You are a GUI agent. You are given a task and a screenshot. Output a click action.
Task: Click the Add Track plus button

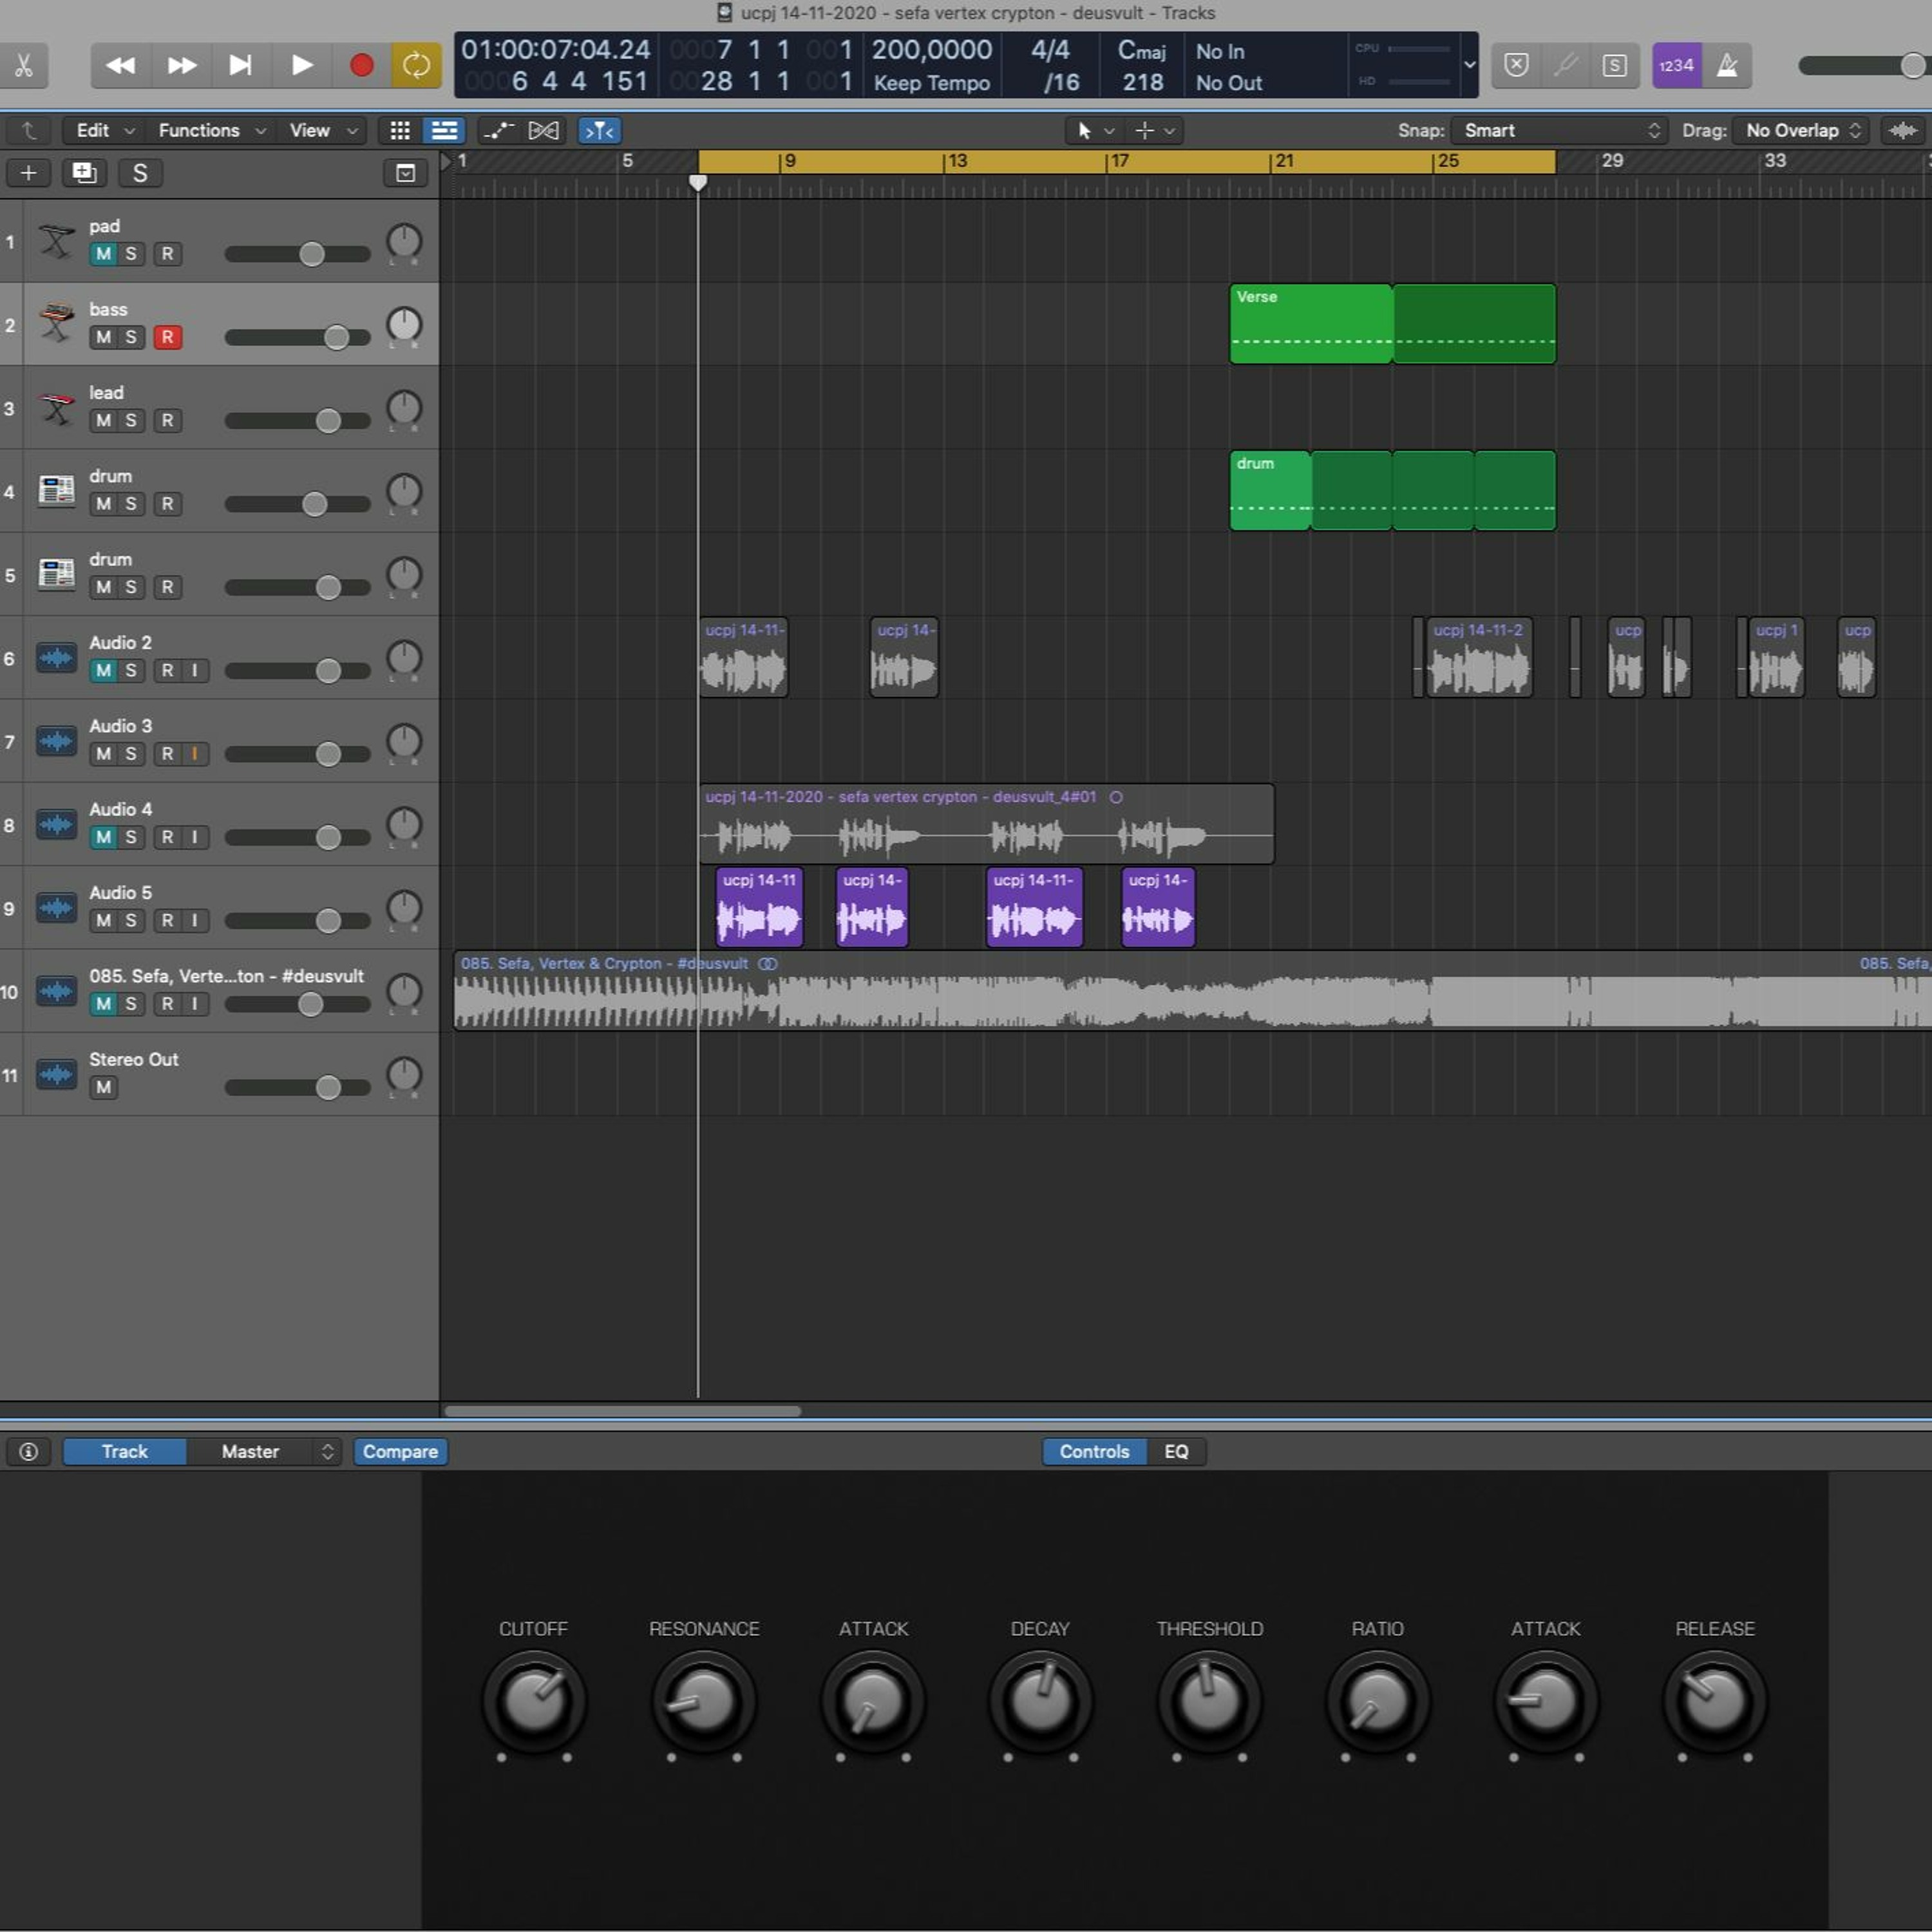tap(29, 173)
